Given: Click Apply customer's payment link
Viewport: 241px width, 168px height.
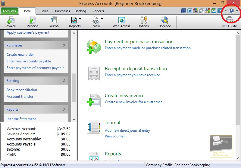Looking at the screenshot, I should click(28, 32).
